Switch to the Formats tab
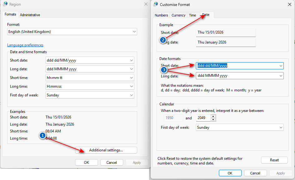 10,14
